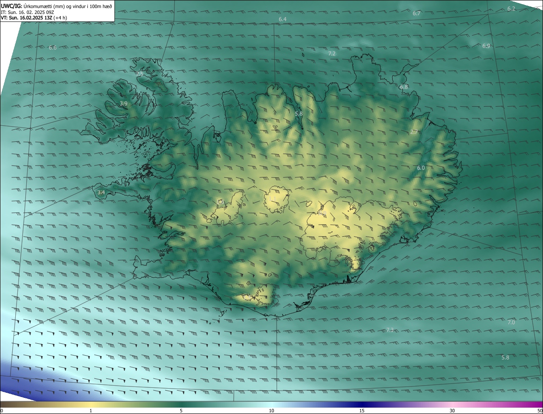Click the 6.8 value on the map
543x414 pixels.
coord(404,87)
